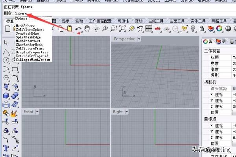Switch to the 变动 tab

pyautogui.click(x=138, y=21)
